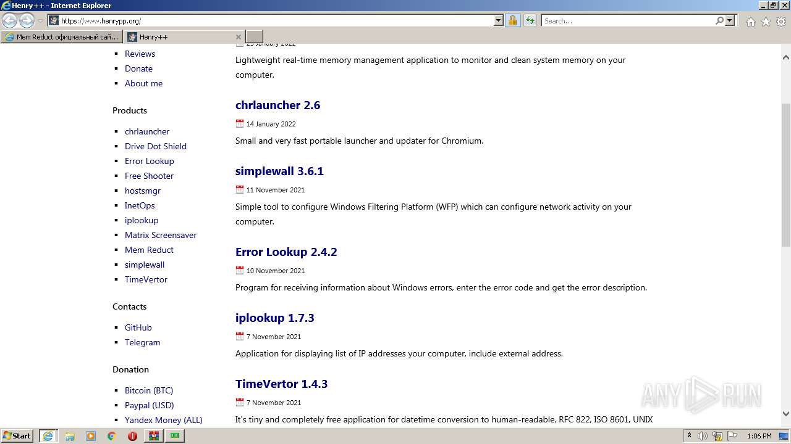Open the search provider dropdown arrow
Screen dimensions: 791x444
tap(730, 20)
